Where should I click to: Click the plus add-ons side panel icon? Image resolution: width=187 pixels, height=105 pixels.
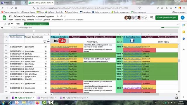[x=184, y=49]
